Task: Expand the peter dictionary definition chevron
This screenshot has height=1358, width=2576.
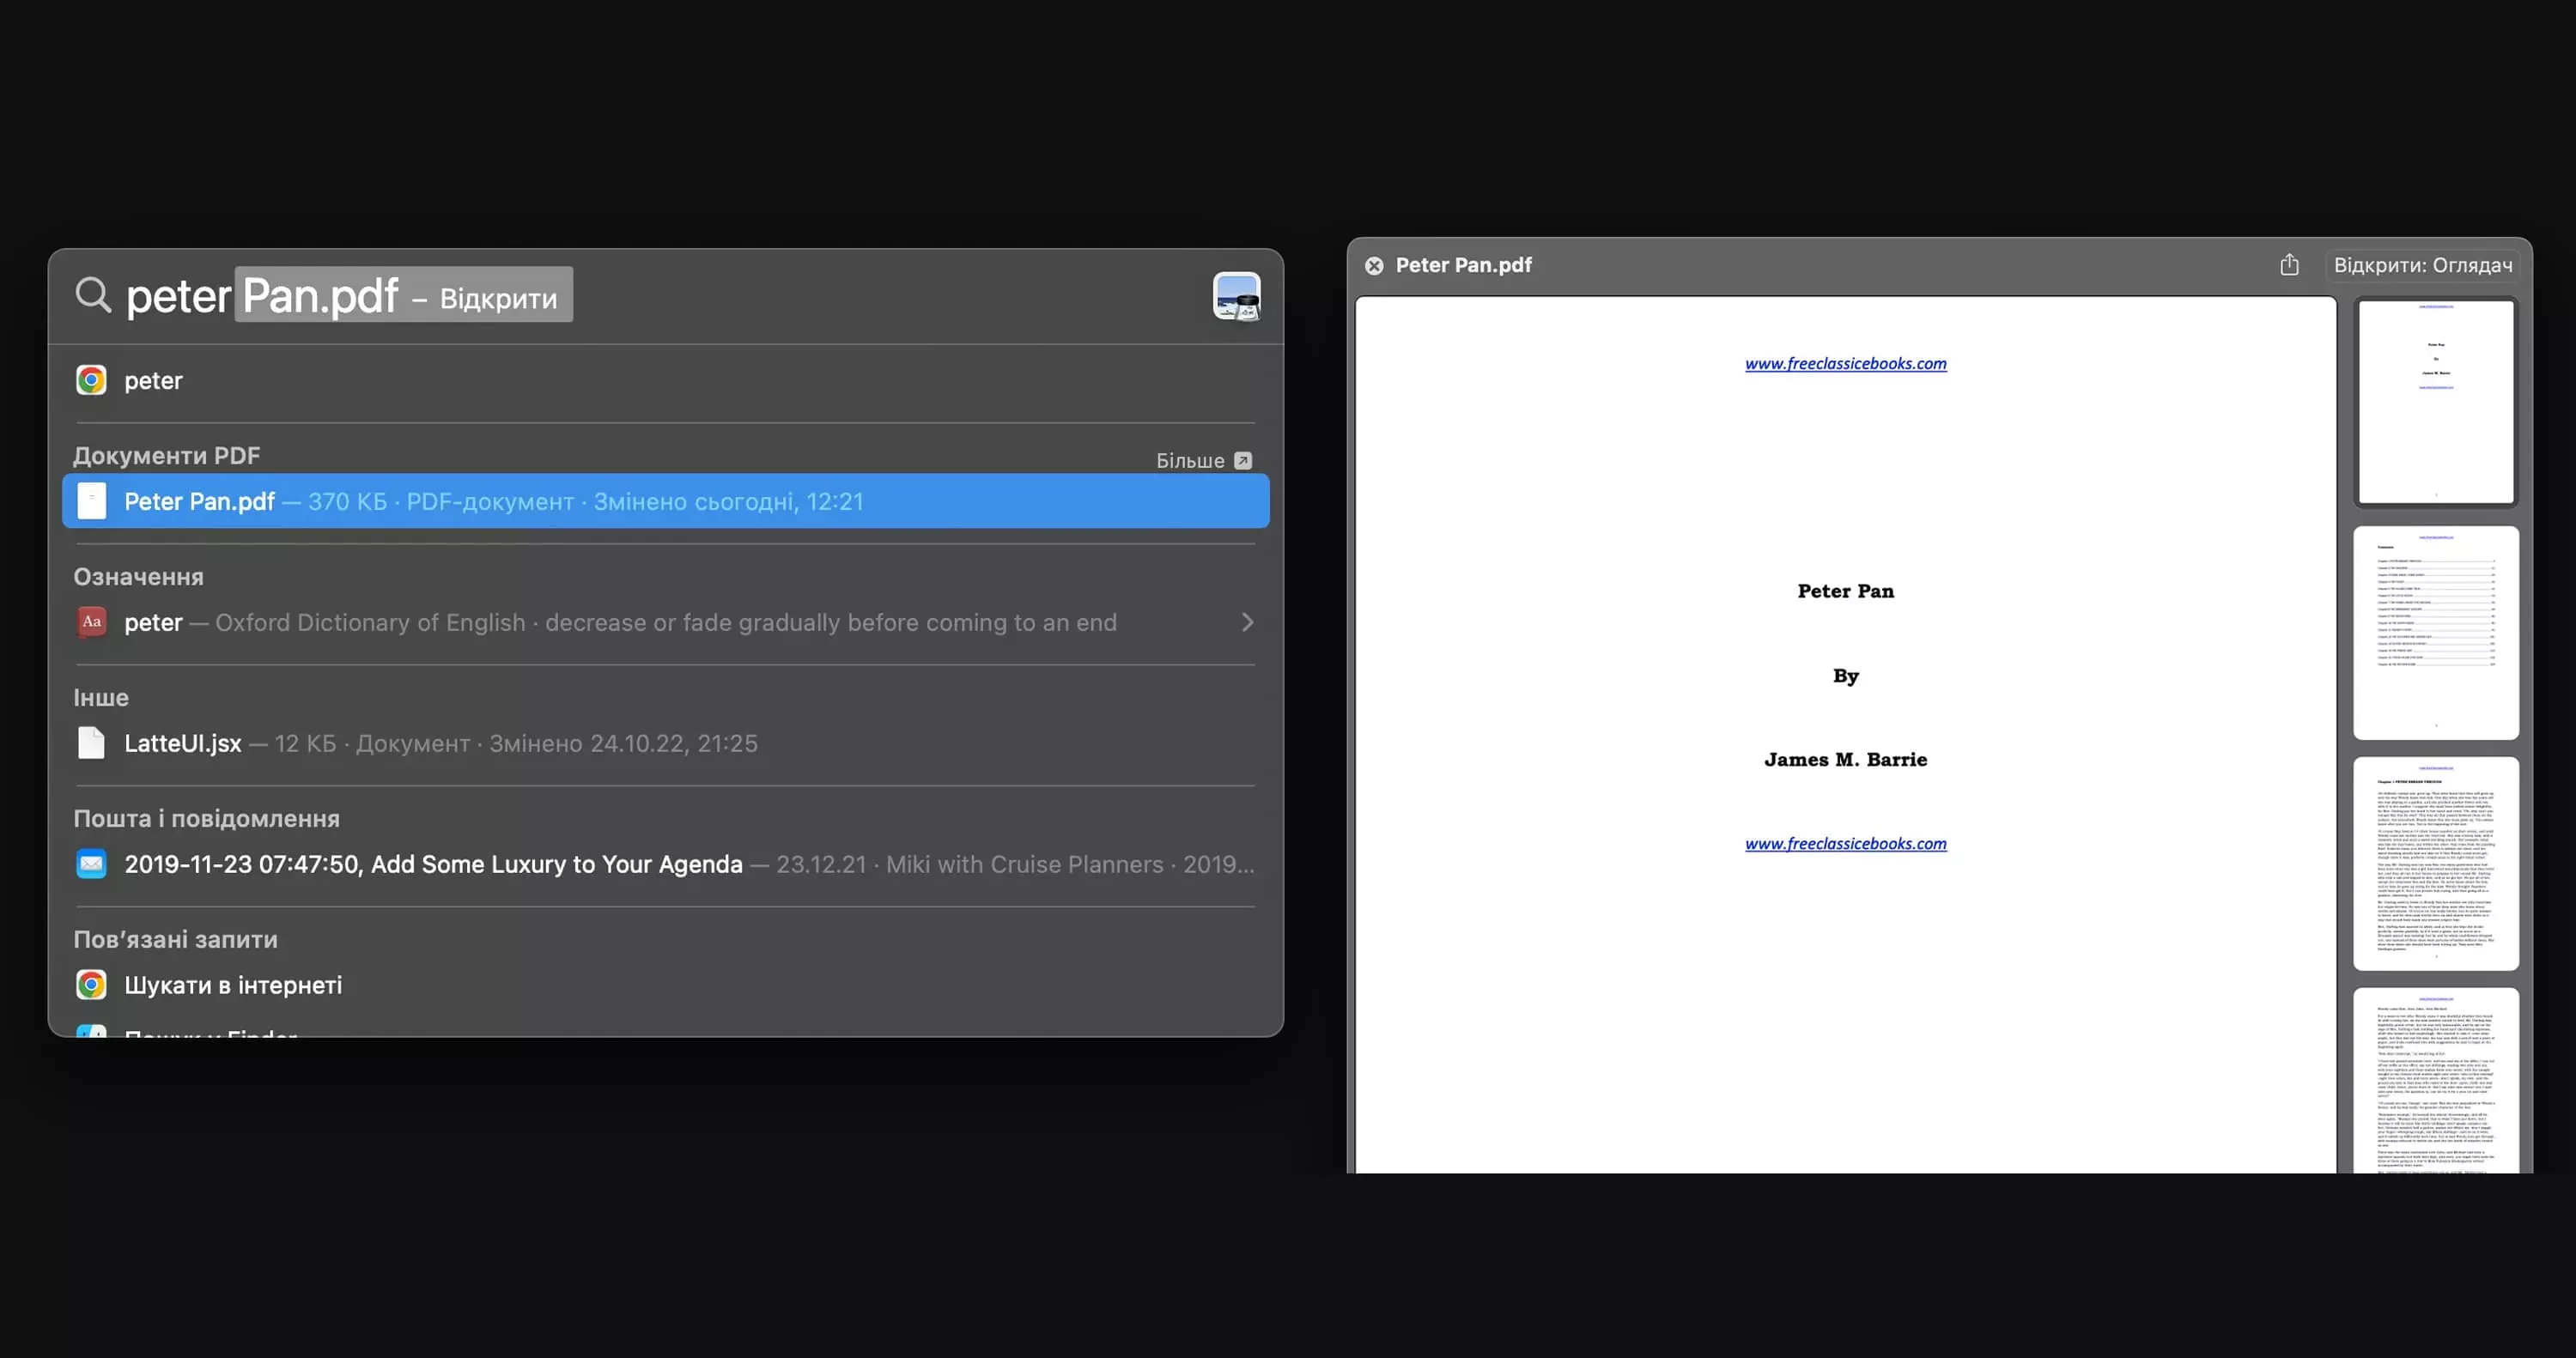Action: tap(1247, 622)
